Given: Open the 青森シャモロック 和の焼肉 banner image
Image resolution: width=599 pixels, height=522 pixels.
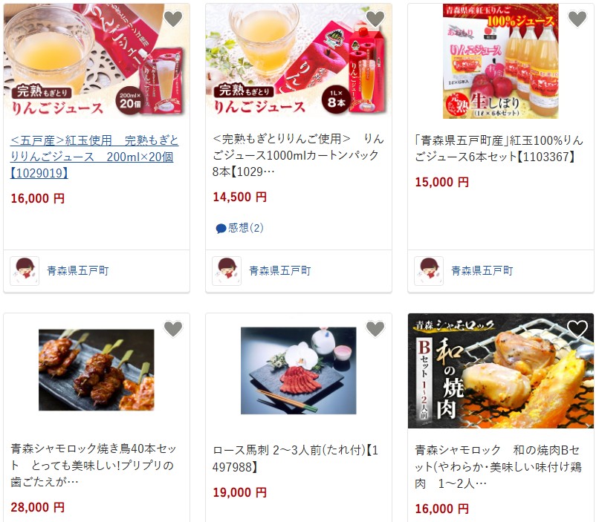Looking at the screenshot, I should click(x=501, y=371).
